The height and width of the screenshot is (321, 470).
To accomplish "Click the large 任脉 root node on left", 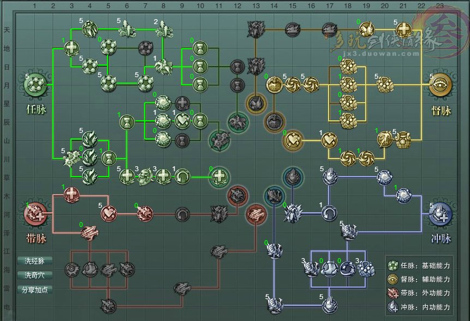I will point(37,85).
